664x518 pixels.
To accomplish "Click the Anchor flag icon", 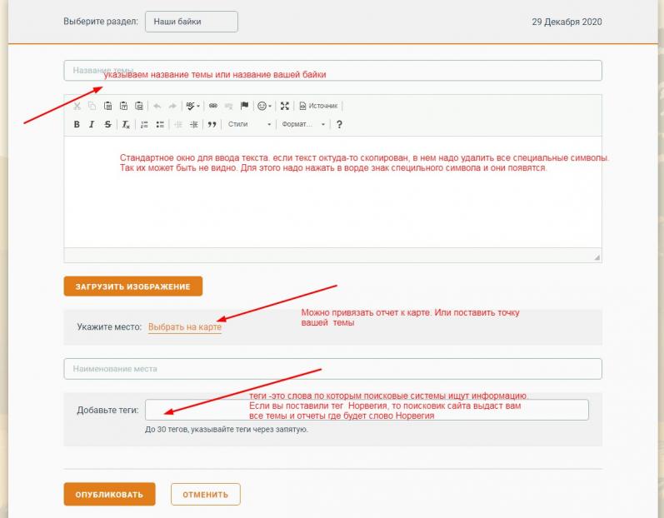I will (244, 106).
